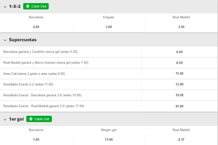Select Ansu Fati 2 goals odds 11.00
This screenshot has width=218, height=145.
[179, 74]
